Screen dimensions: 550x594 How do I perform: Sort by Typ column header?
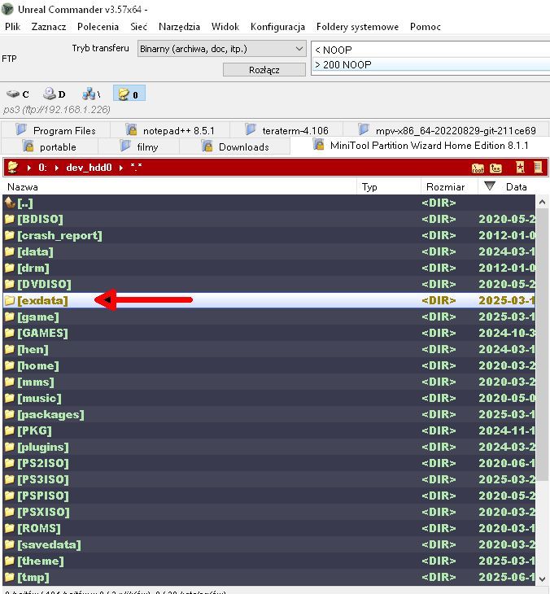[389, 187]
